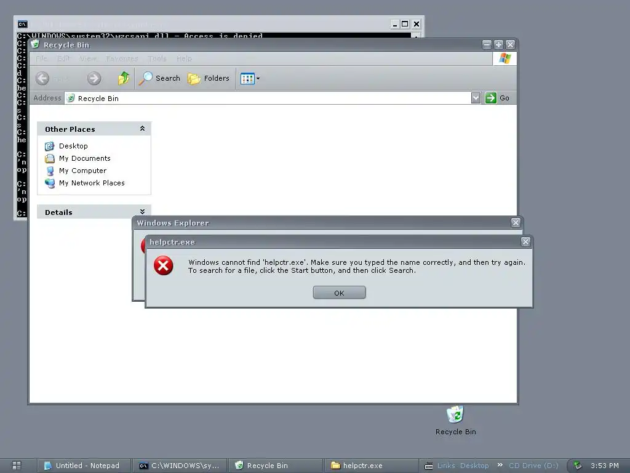This screenshot has width=630, height=473.
Task: Click the 3:53 PM clock
Action: click(604, 466)
